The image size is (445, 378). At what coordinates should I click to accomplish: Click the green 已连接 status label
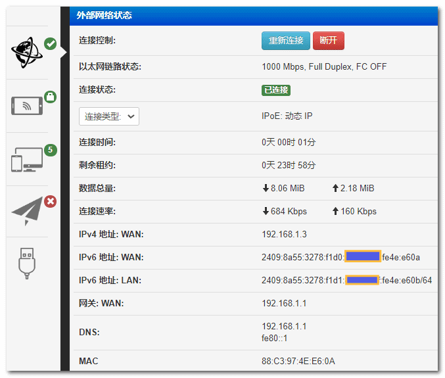tap(276, 90)
